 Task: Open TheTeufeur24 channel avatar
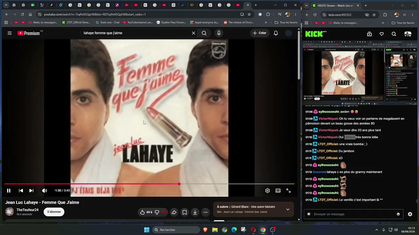pos(9,211)
